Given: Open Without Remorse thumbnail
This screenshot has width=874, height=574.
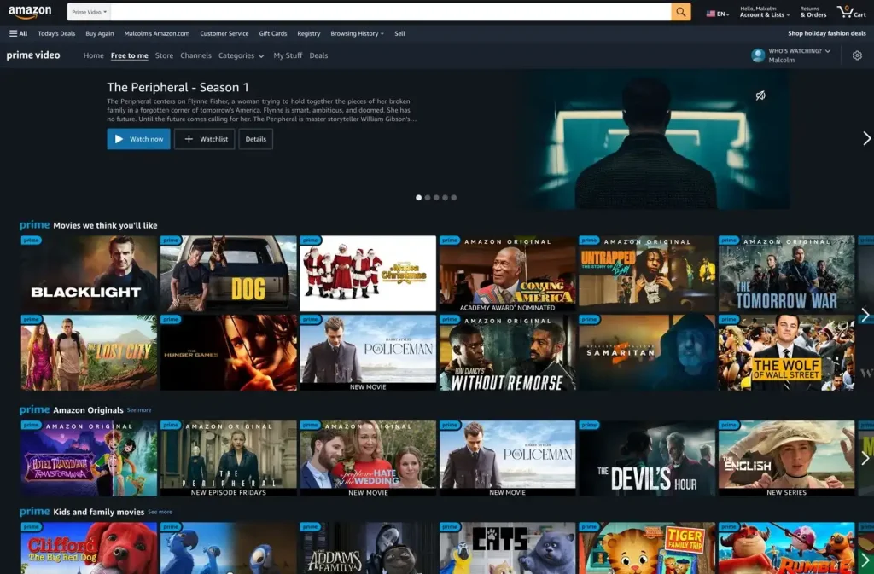Looking at the screenshot, I should click(507, 352).
